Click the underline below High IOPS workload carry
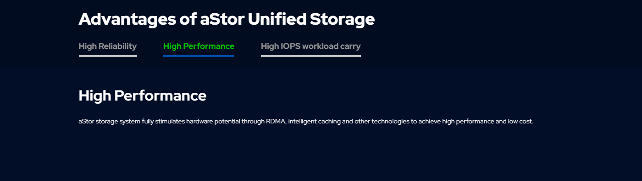This screenshot has height=181, width=642. [x=310, y=56]
